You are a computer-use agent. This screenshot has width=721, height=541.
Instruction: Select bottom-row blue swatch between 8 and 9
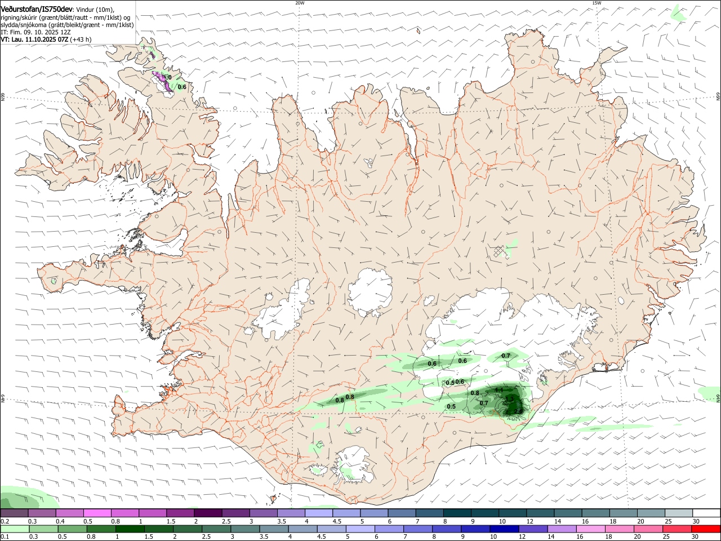pyautogui.click(x=446, y=529)
